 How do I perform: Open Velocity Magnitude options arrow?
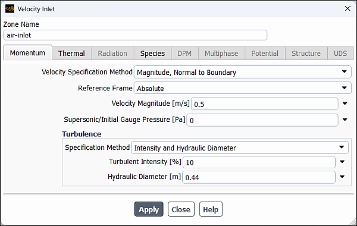(345, 103)
